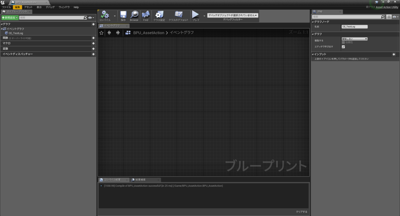Add a new event dispatcher with plus

click(x=93, y=54)
